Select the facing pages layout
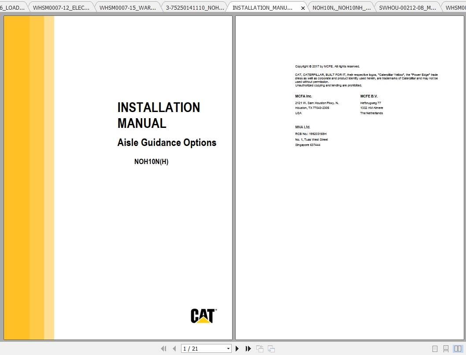 (458, 348)
